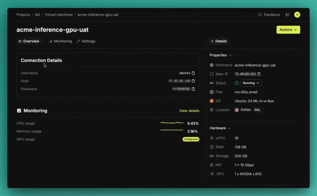Click the yellow plus create icon
The height and width of the screenshot is (196, 317).
pos(297,15)
